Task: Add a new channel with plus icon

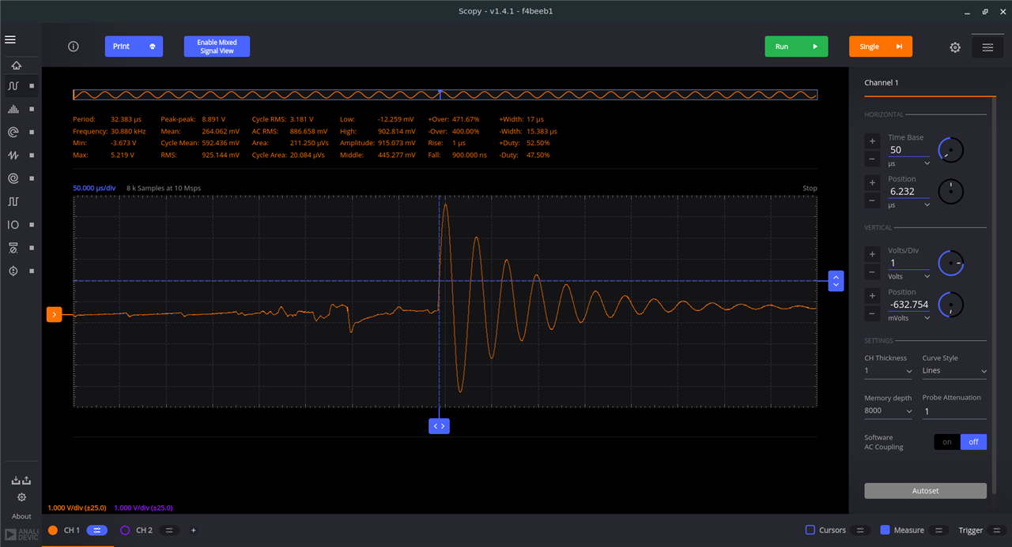Action: coord(194,530)
